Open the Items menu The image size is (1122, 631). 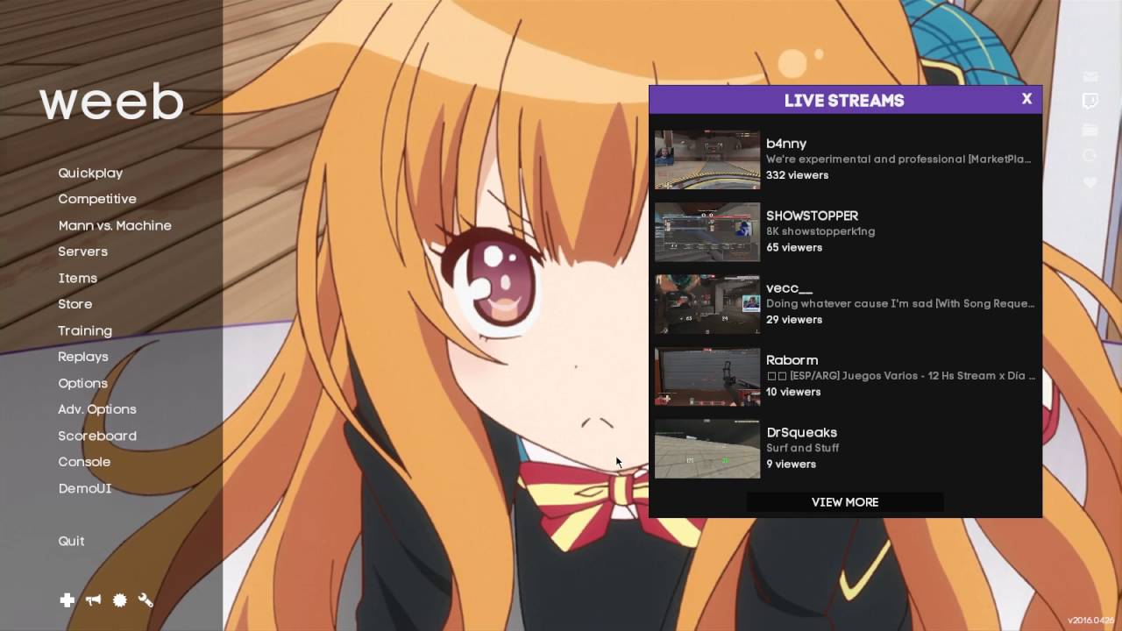coord(78,278)
